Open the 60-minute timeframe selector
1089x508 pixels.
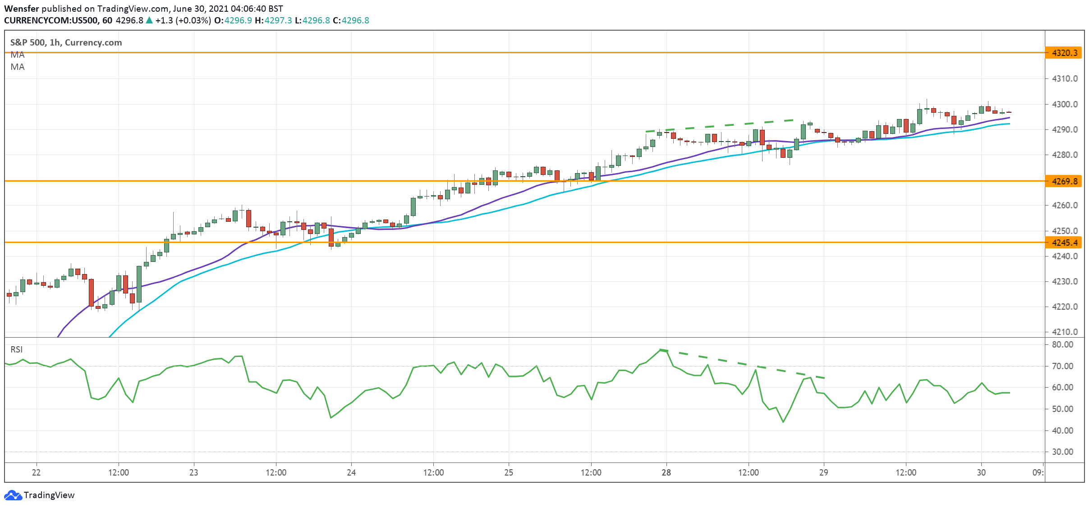click(107, 20)
